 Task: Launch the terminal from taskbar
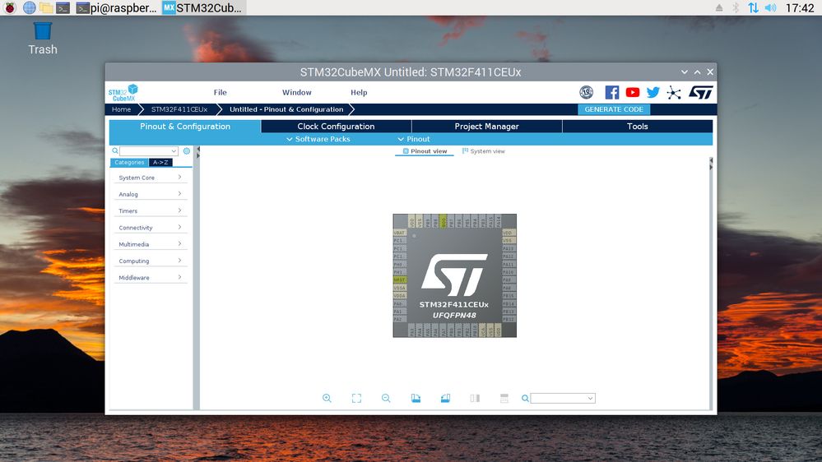point(63,8)
